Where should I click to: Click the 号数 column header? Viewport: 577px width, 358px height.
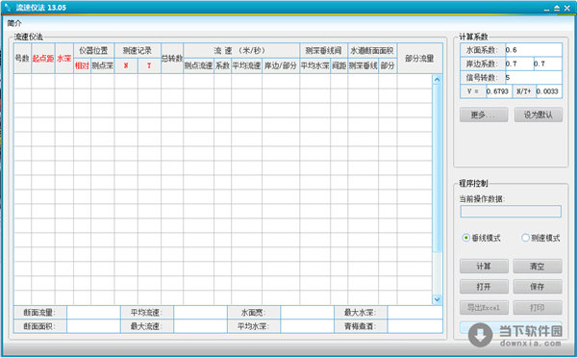pos(22,58)
